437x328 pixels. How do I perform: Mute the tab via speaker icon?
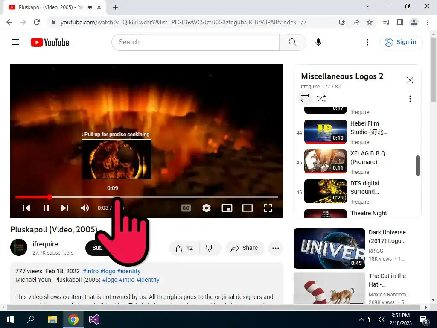90,7
